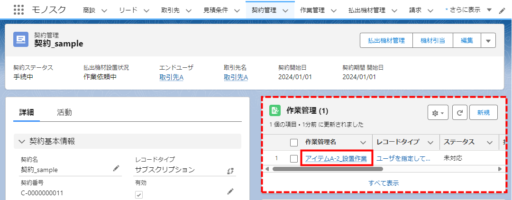Click the 機材引当 button
Screen dimensions: 512x200
pos(432,41)
